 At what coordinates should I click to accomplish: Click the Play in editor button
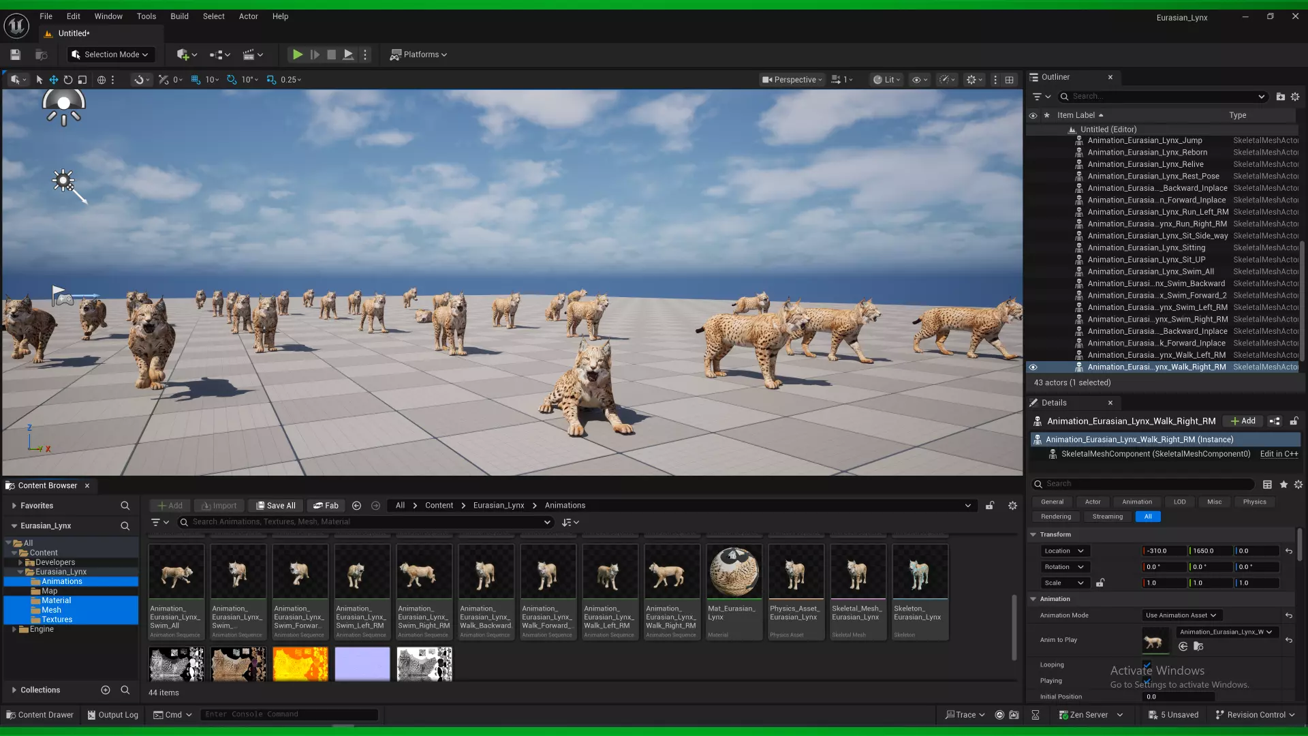point(297,55)
